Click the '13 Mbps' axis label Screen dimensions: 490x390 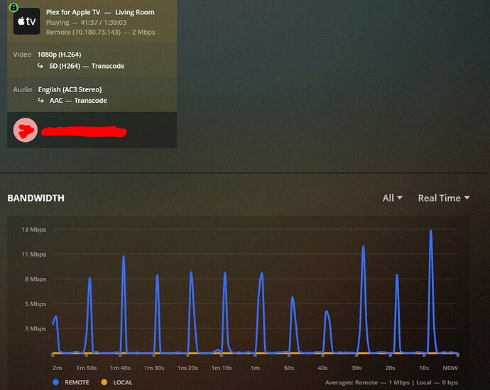click(x=34, y=230)
